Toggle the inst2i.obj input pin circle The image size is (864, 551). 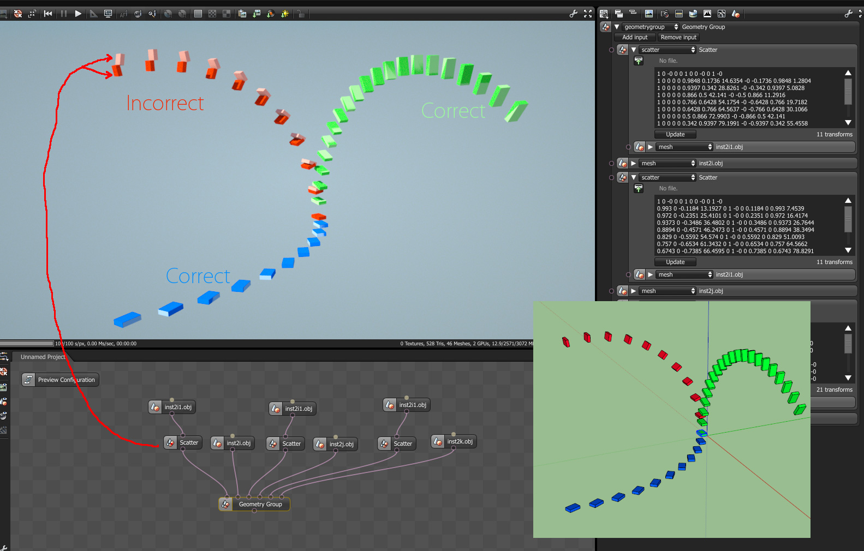(611, 163)
